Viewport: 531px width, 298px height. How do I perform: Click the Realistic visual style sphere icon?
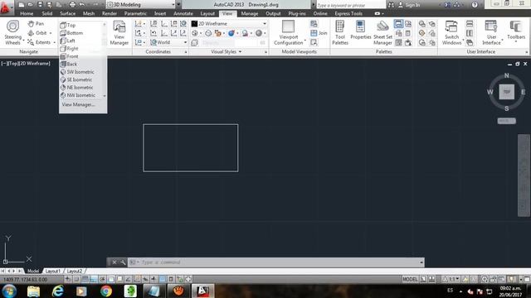pos(231,33)
